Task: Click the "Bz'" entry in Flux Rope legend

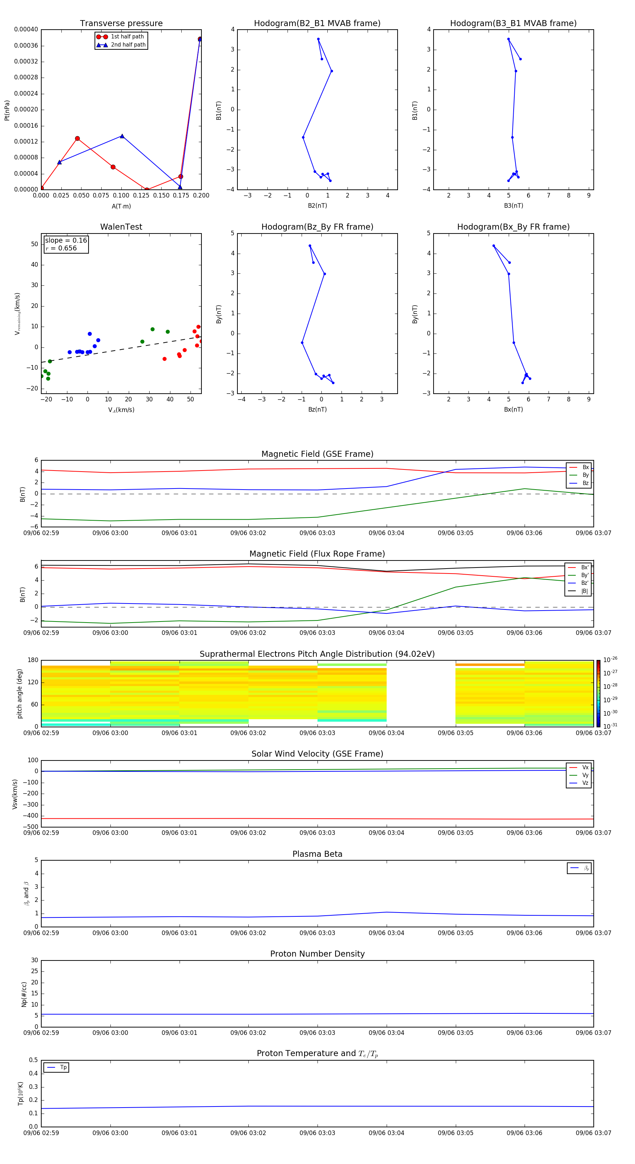Action: pos(579,583)
